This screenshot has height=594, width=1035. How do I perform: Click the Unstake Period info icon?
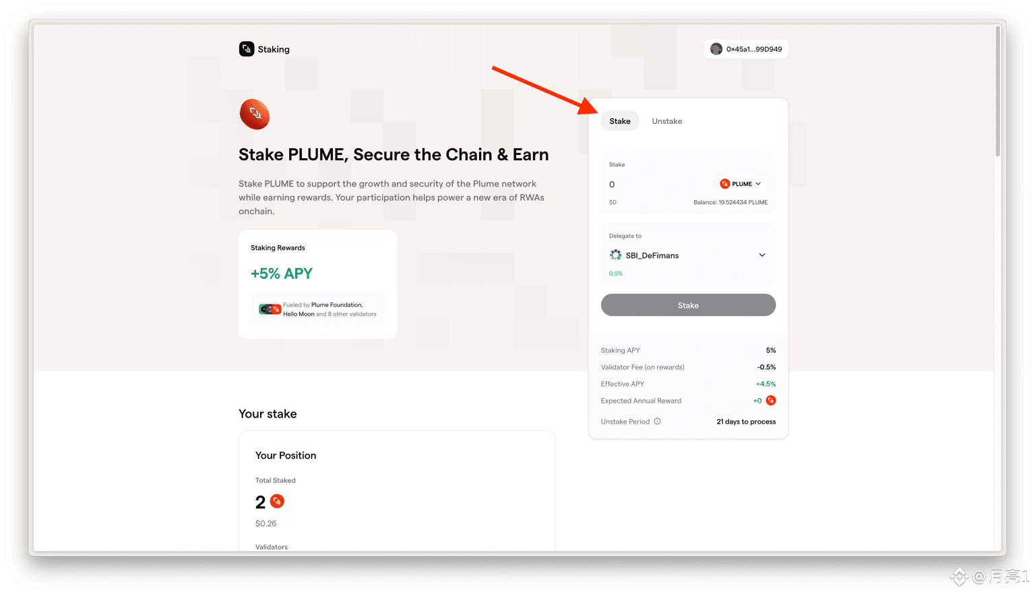coord(658,422)
